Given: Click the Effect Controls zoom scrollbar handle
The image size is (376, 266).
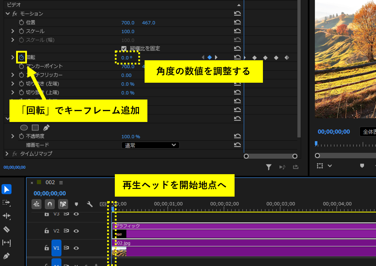Looking at the screenshot, I should pos(271,156).
